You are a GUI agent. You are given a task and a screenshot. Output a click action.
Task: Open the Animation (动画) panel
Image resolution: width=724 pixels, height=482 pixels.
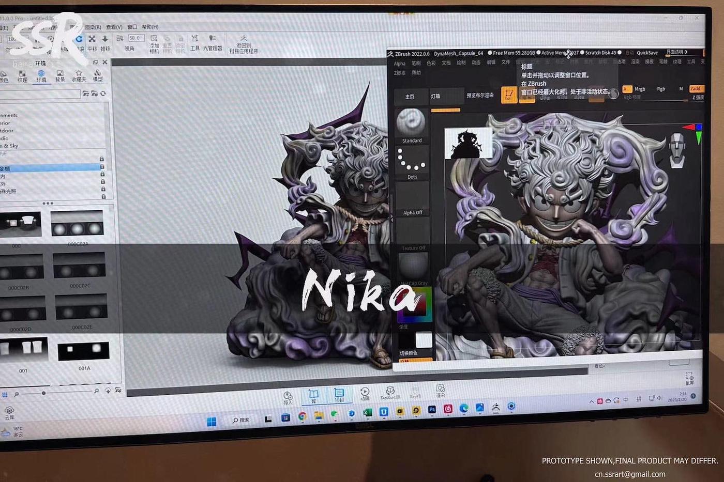(x=365, y=394)
